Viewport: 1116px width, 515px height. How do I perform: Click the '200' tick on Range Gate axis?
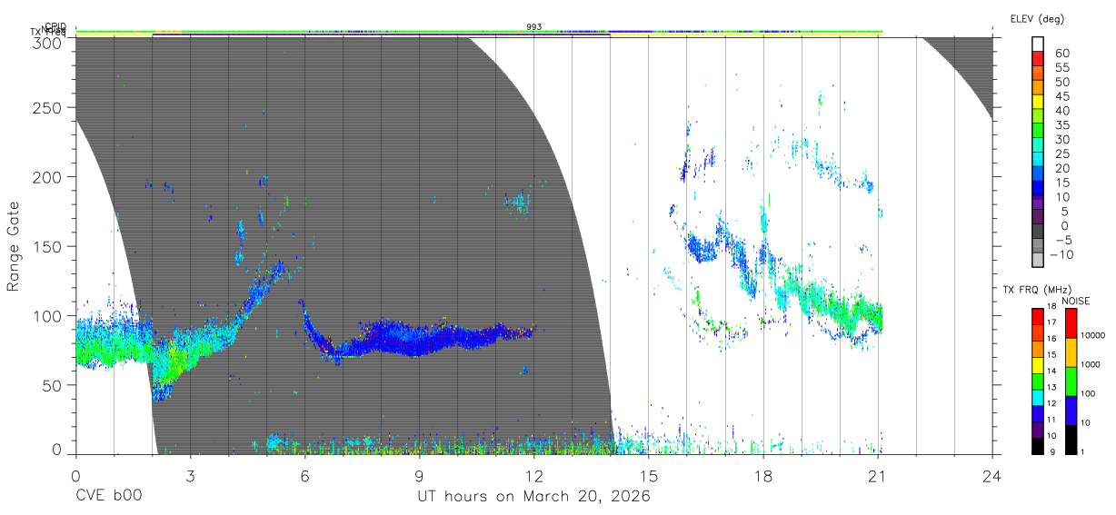click(47, 177)
